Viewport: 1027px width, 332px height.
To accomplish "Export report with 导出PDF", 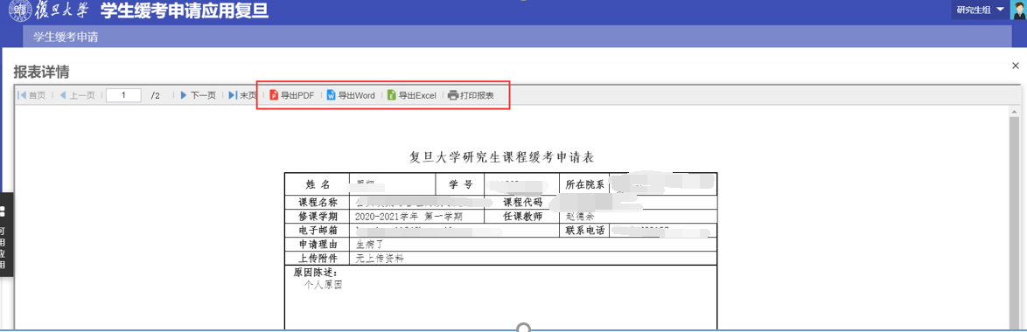I will [x=292, y=95].
